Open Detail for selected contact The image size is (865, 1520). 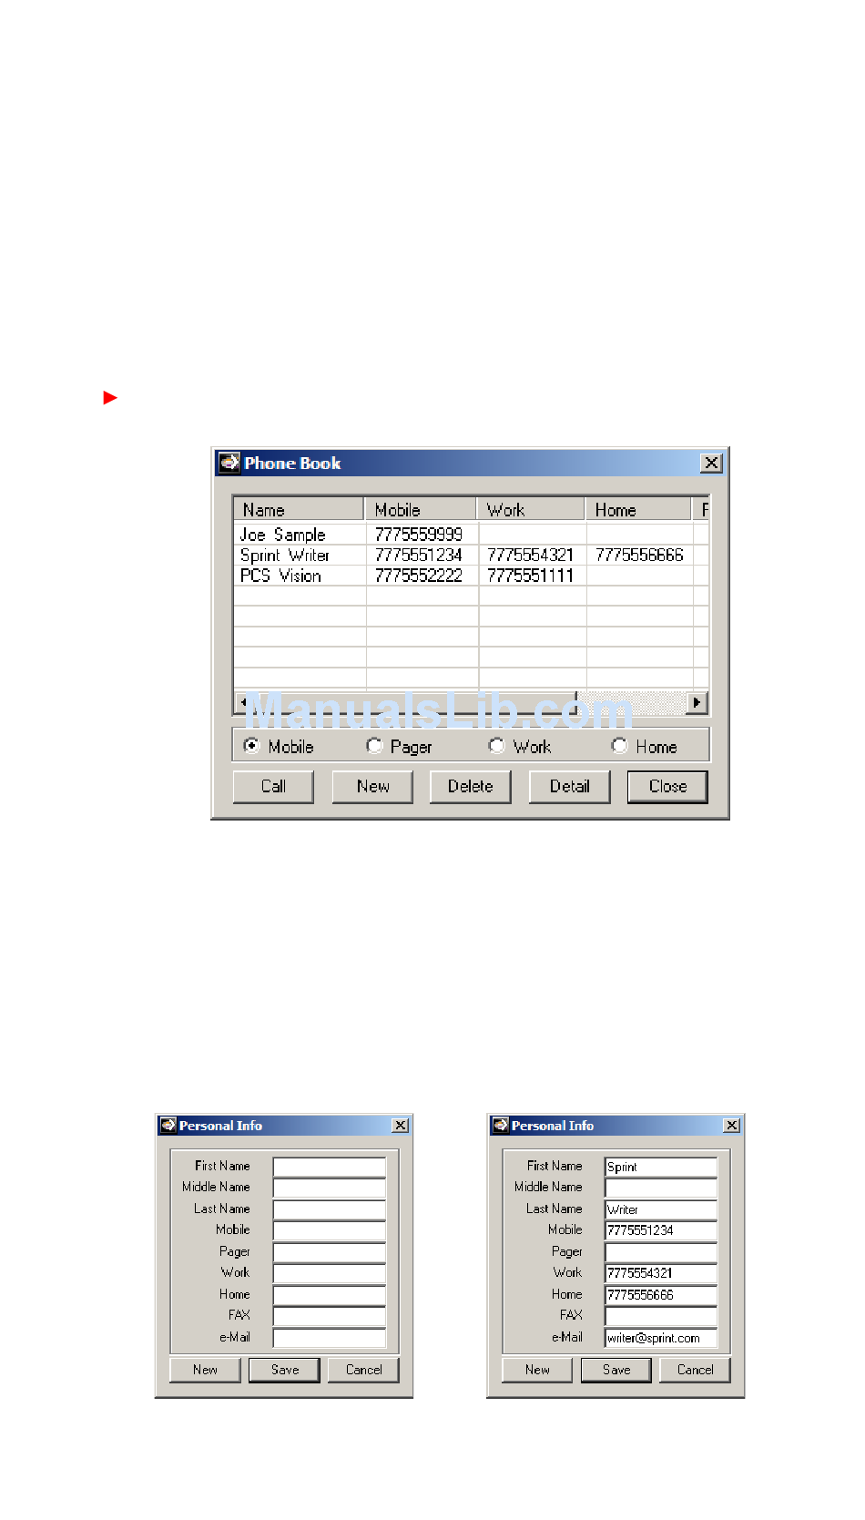point(570,787)
